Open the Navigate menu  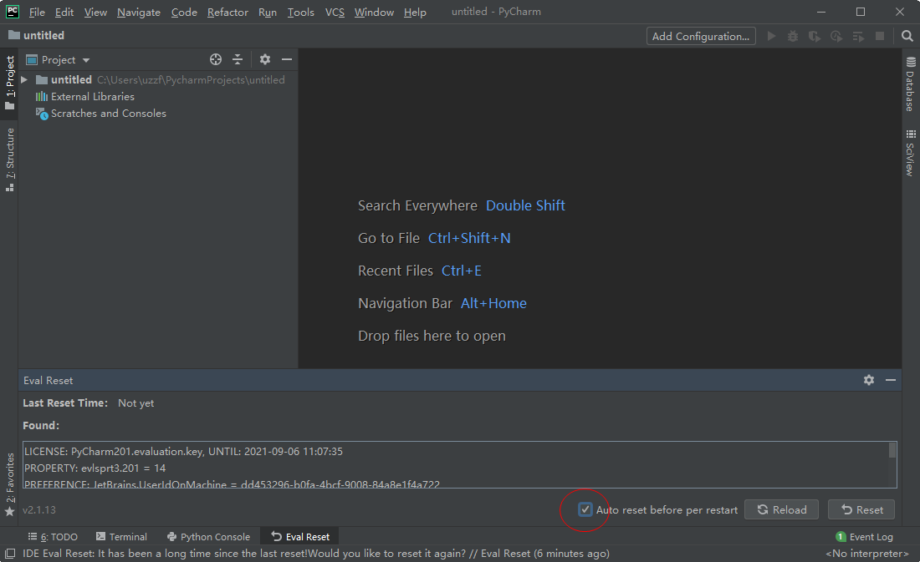tap(139, 13)
